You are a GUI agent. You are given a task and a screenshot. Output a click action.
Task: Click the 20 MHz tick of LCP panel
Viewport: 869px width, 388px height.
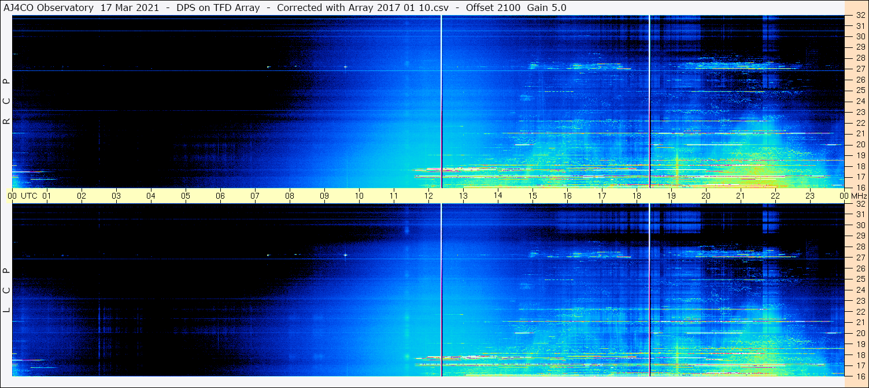[x=860, y=333]
